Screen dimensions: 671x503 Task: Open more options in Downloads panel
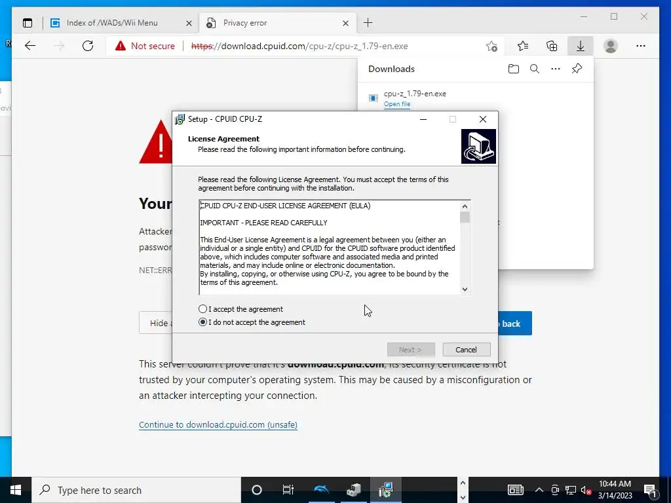556,69
